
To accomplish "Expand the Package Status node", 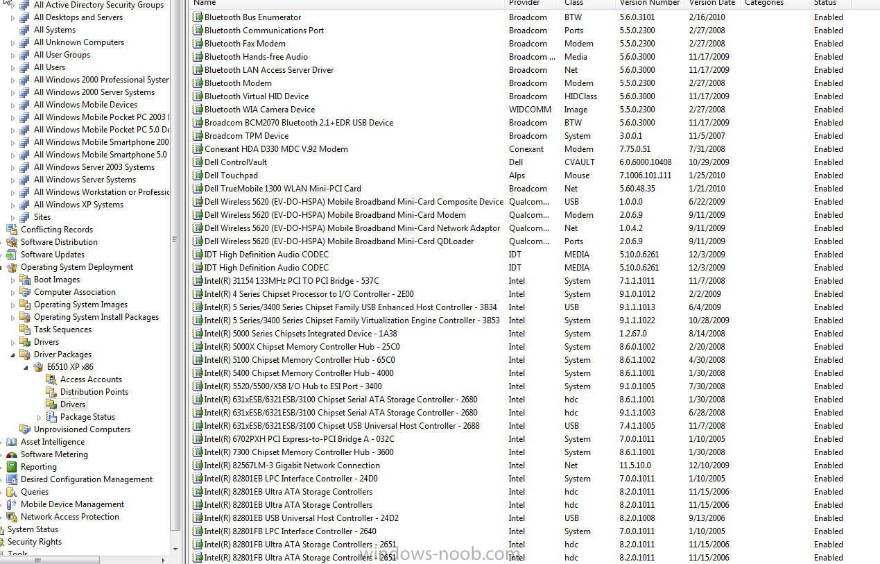I will point(40,417).
